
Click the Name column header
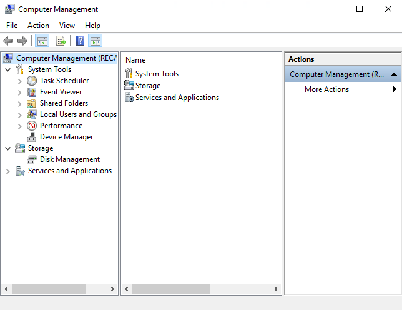pos(135,60)
